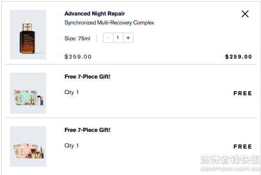Click the bold total $259.00 at right
261x175 pixels.
(239, 57)
